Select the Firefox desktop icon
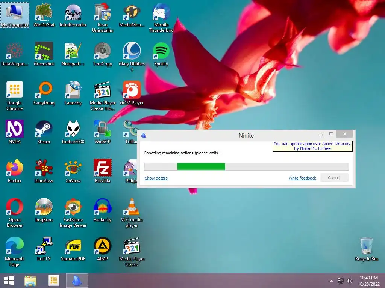 click(15, 171)
